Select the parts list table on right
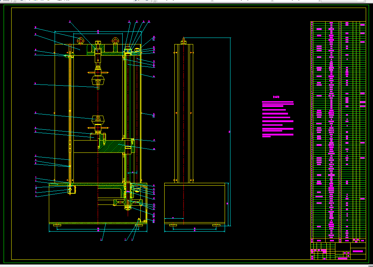Viewport: 373px width, 267px height. click(338, 132)
